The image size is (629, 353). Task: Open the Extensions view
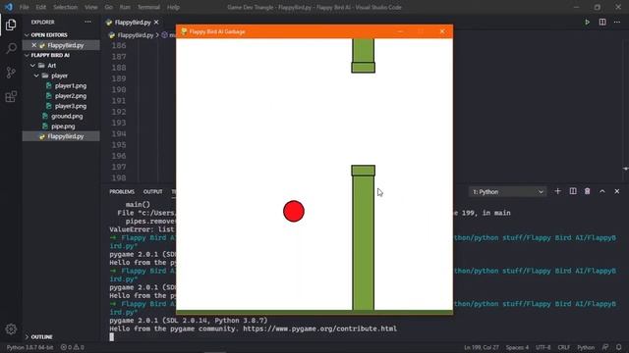tap(11, 96)
